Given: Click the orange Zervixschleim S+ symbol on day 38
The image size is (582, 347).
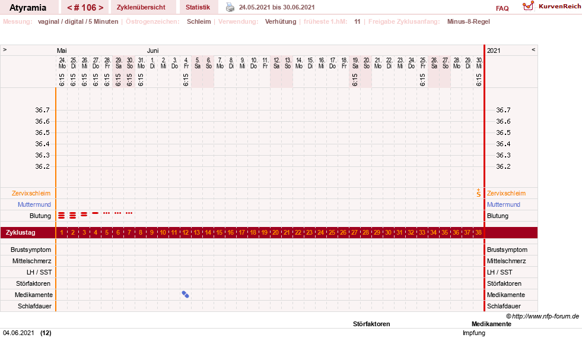Looking at the screenshot, I should pos(478,193).
